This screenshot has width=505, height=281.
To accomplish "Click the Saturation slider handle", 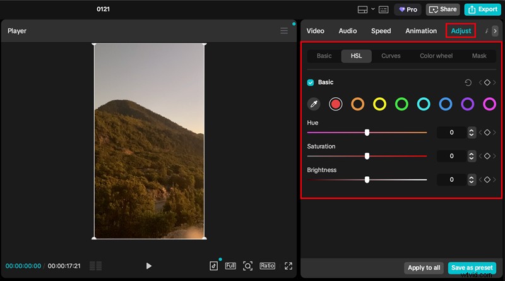I will pos(367,156).
